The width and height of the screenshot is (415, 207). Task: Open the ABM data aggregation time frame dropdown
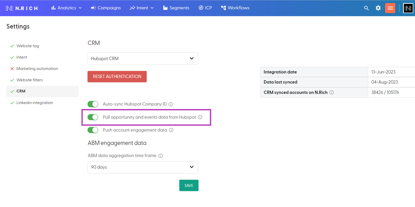coord(143,167)
